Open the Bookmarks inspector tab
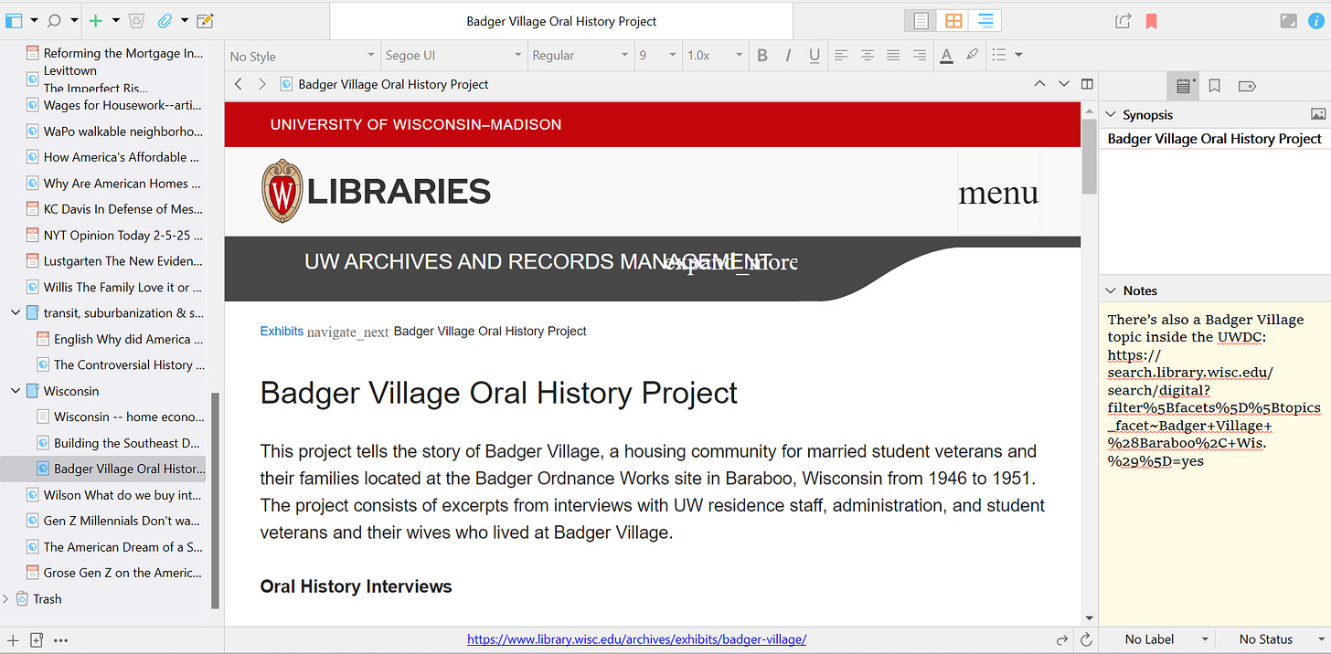Image resolution: width=1331 pixels, height=654 pixels. (x=1214, y=86)
